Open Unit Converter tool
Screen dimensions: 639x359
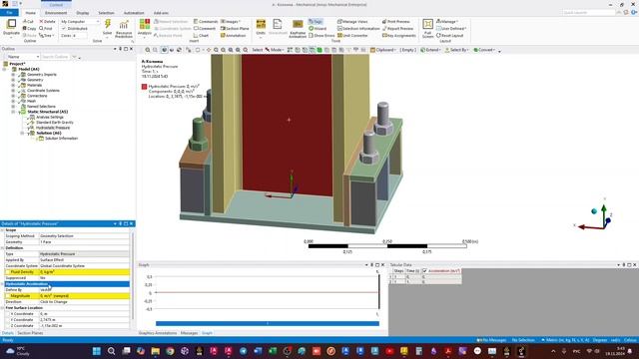pyautogui.click(x=352, y=36)
